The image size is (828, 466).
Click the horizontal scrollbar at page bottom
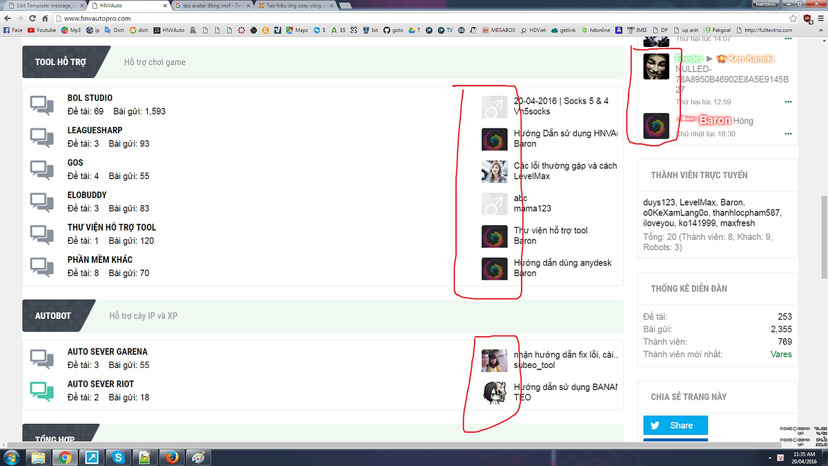click(x=310, y=442)
